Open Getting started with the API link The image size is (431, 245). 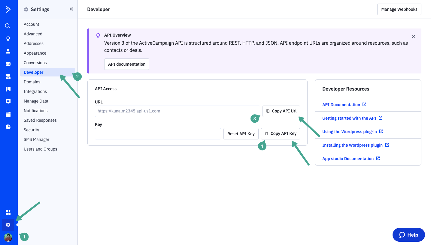coord(349,118)
